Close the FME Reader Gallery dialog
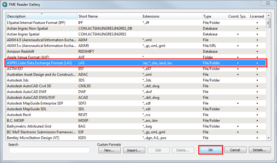 (268, 3)
